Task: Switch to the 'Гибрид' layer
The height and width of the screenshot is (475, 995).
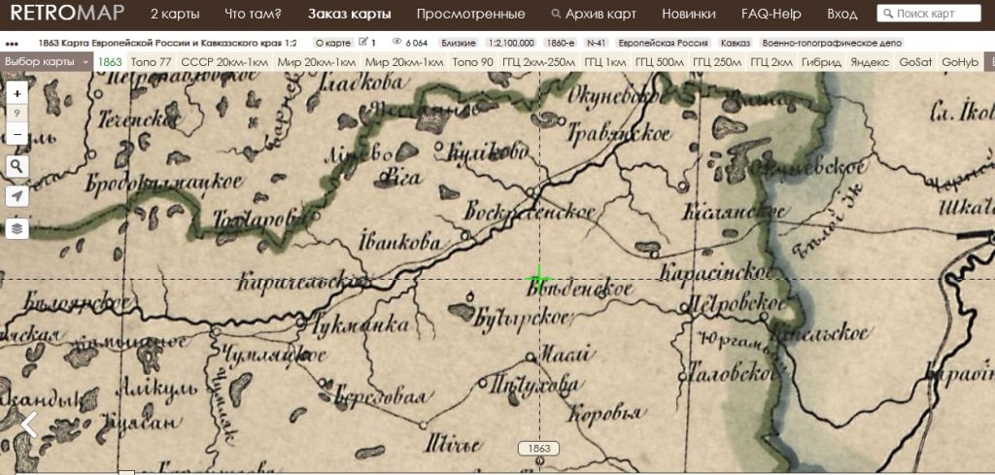Action: pos(821,62)
